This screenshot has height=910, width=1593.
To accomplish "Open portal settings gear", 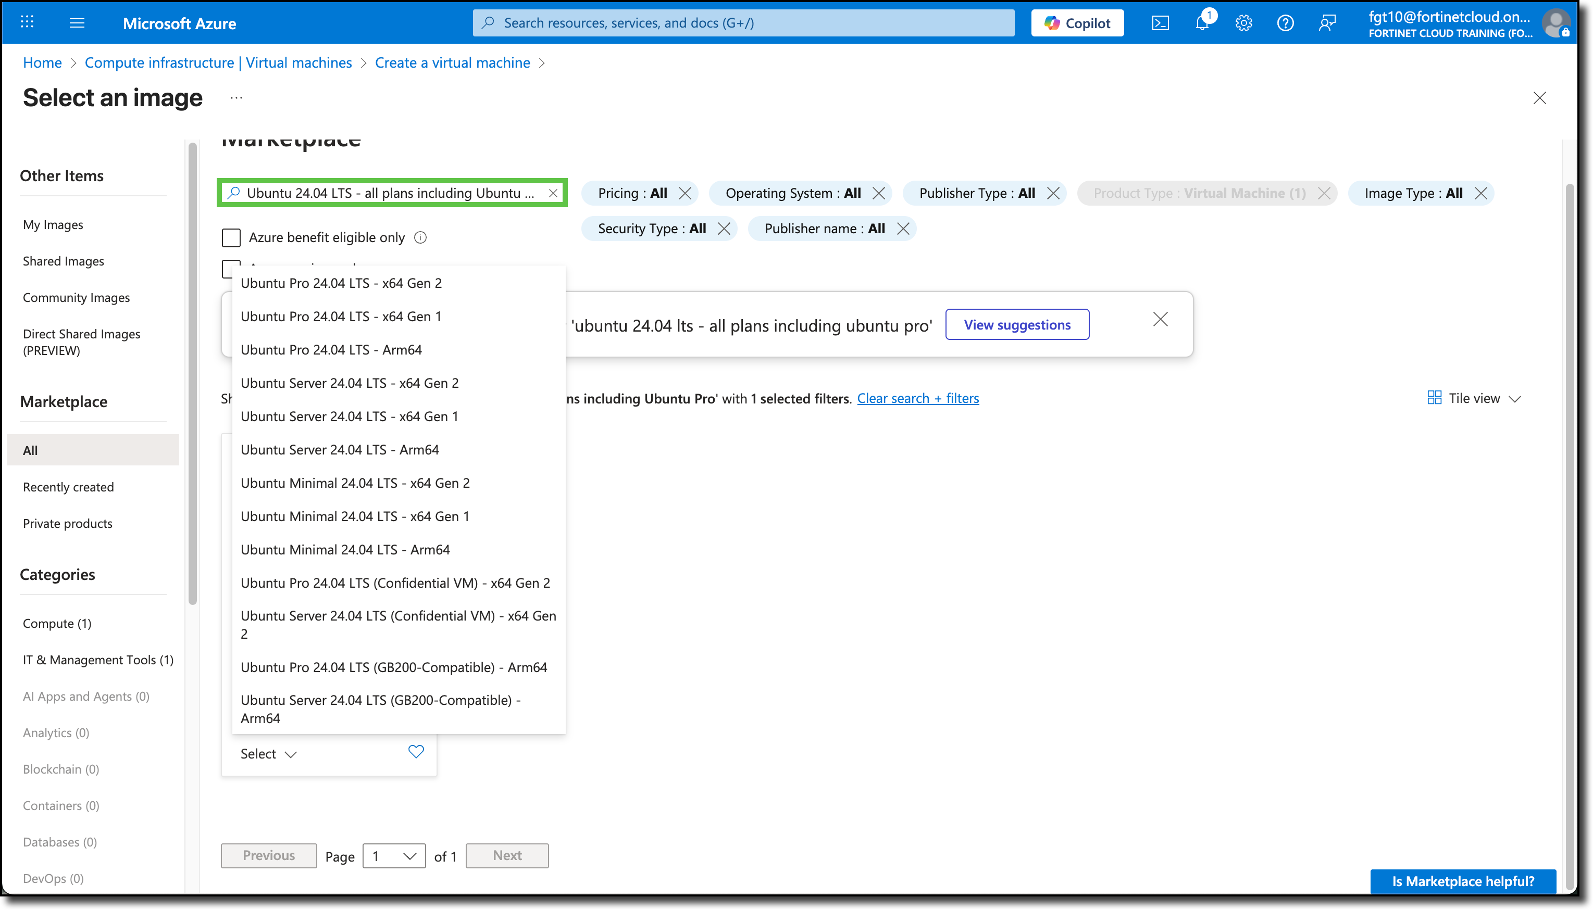I will tap(1243, 22).
